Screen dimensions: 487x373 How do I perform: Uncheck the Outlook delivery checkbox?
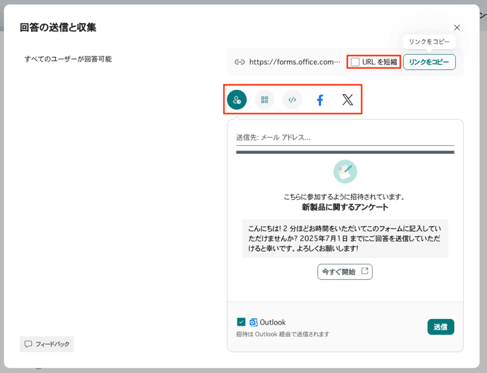point(241,322)
